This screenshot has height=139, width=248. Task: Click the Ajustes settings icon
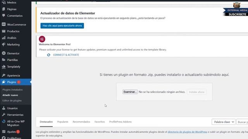coord(3,132)
